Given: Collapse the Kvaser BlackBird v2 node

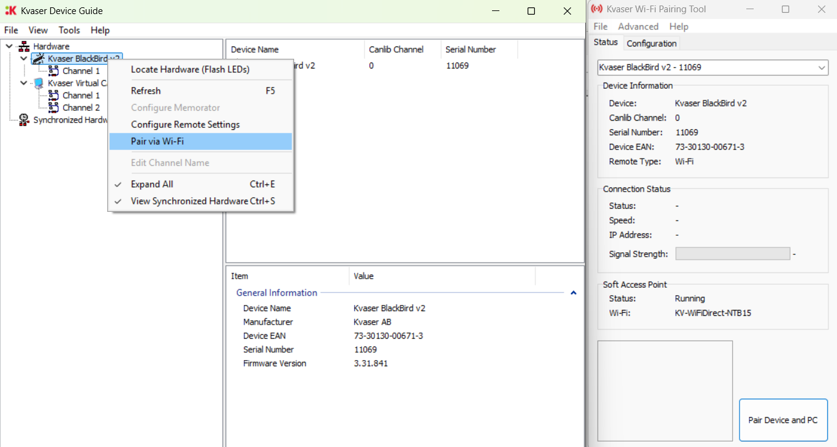Looking at the screenshot, I should 24,59.
